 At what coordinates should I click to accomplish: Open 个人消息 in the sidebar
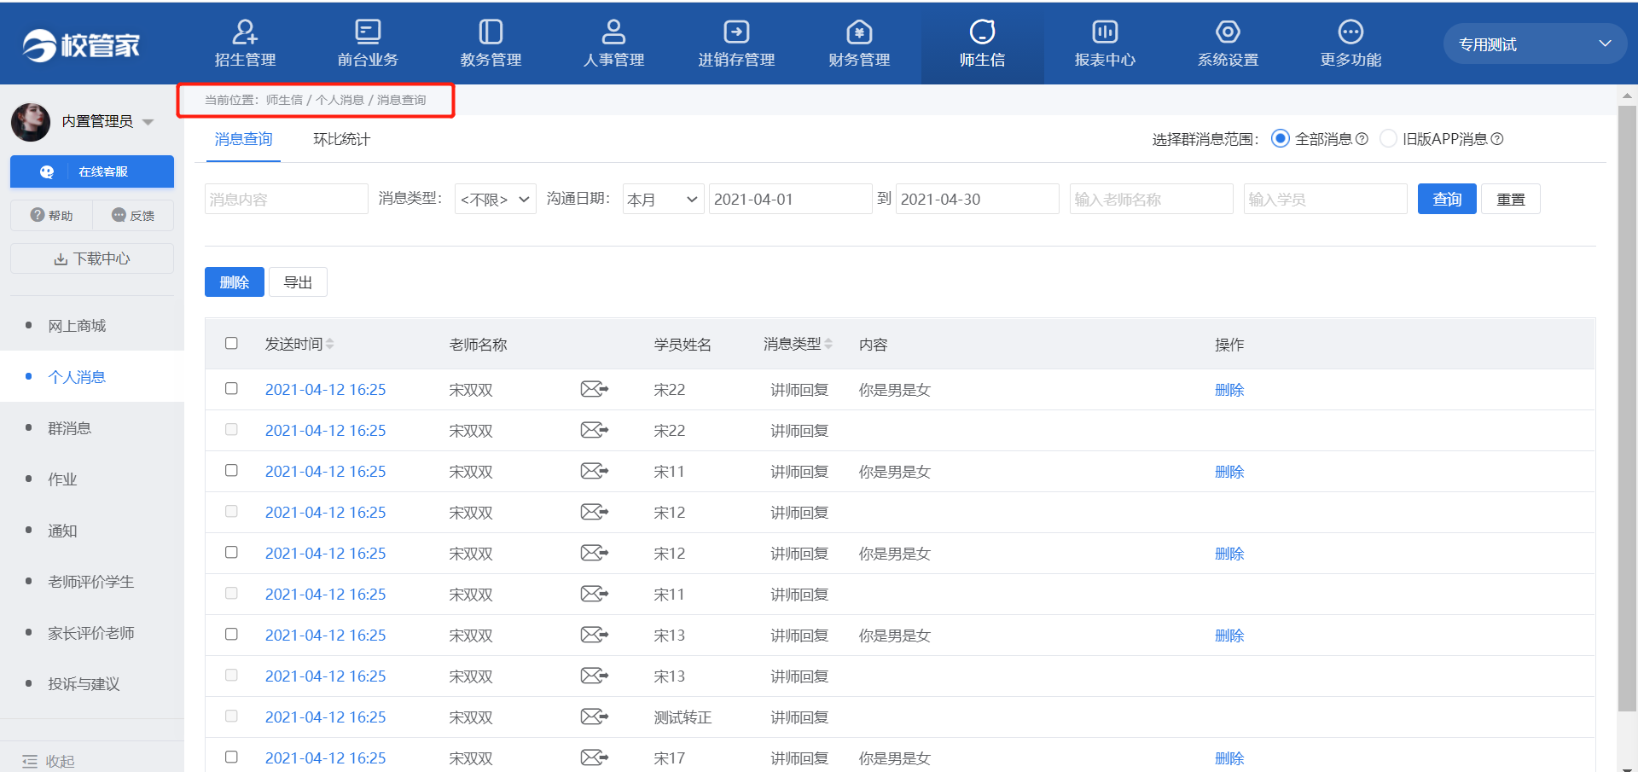77,377
